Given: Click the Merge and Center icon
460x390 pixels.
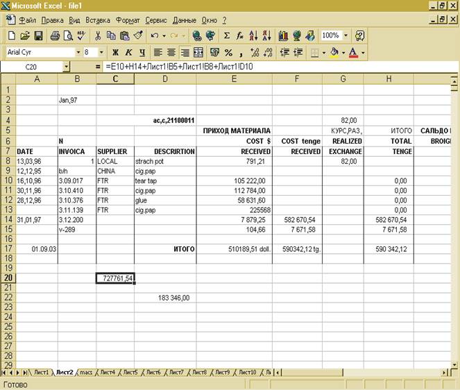Looking at the screenshot, I should 198,52.
